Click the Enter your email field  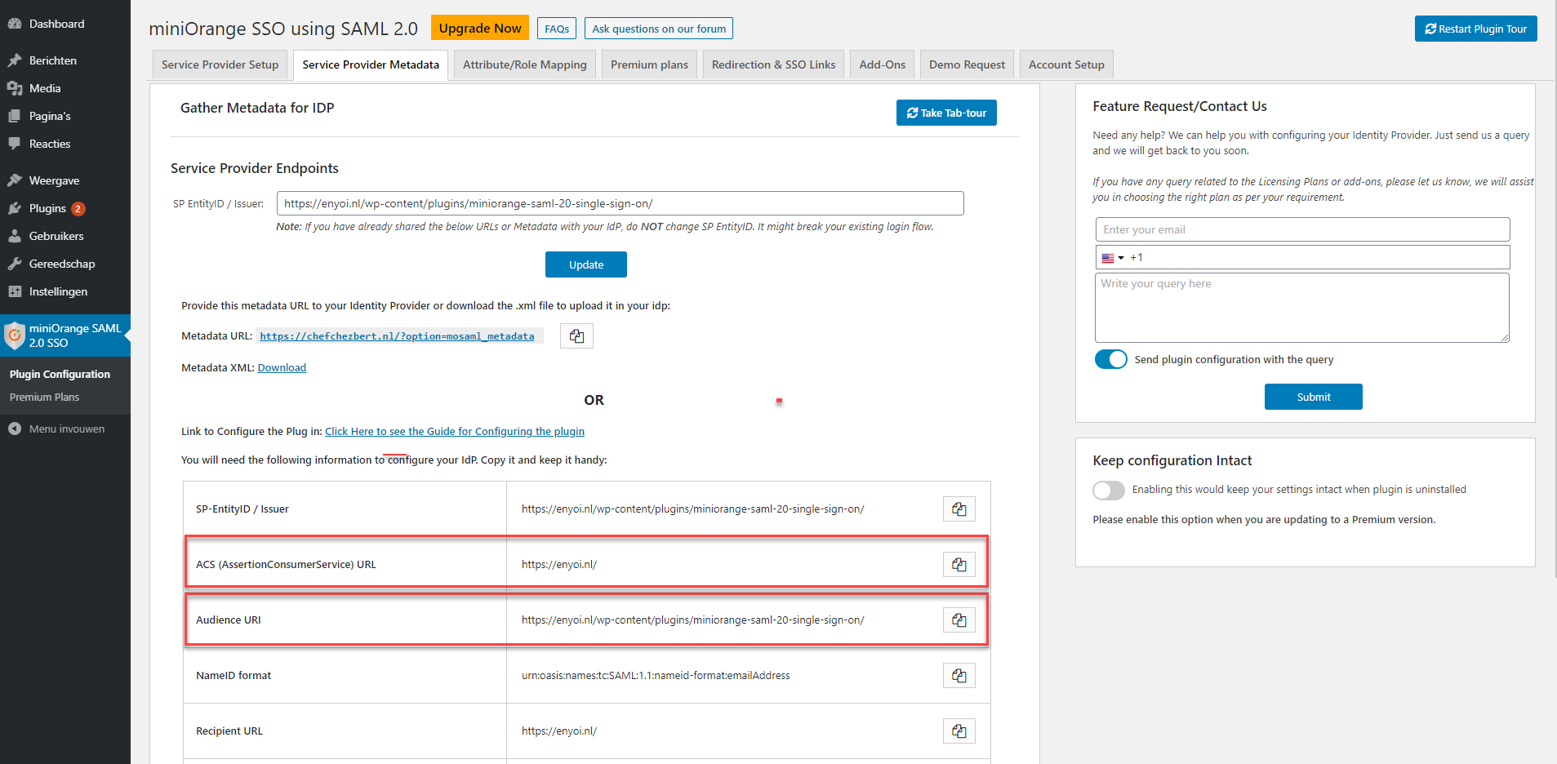coord(1302,229)
